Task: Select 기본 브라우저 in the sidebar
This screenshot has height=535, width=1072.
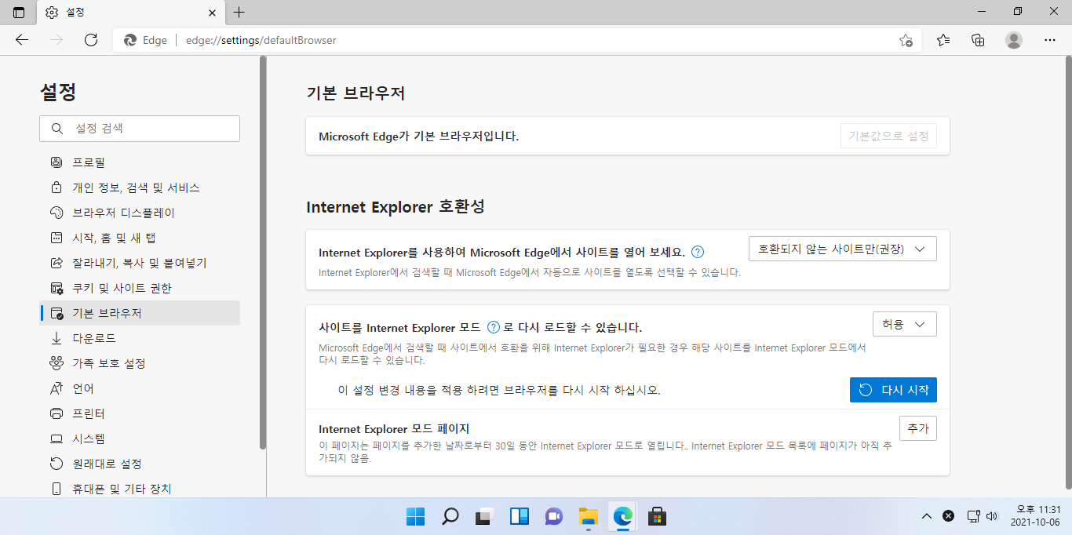Action: [140, 313]
